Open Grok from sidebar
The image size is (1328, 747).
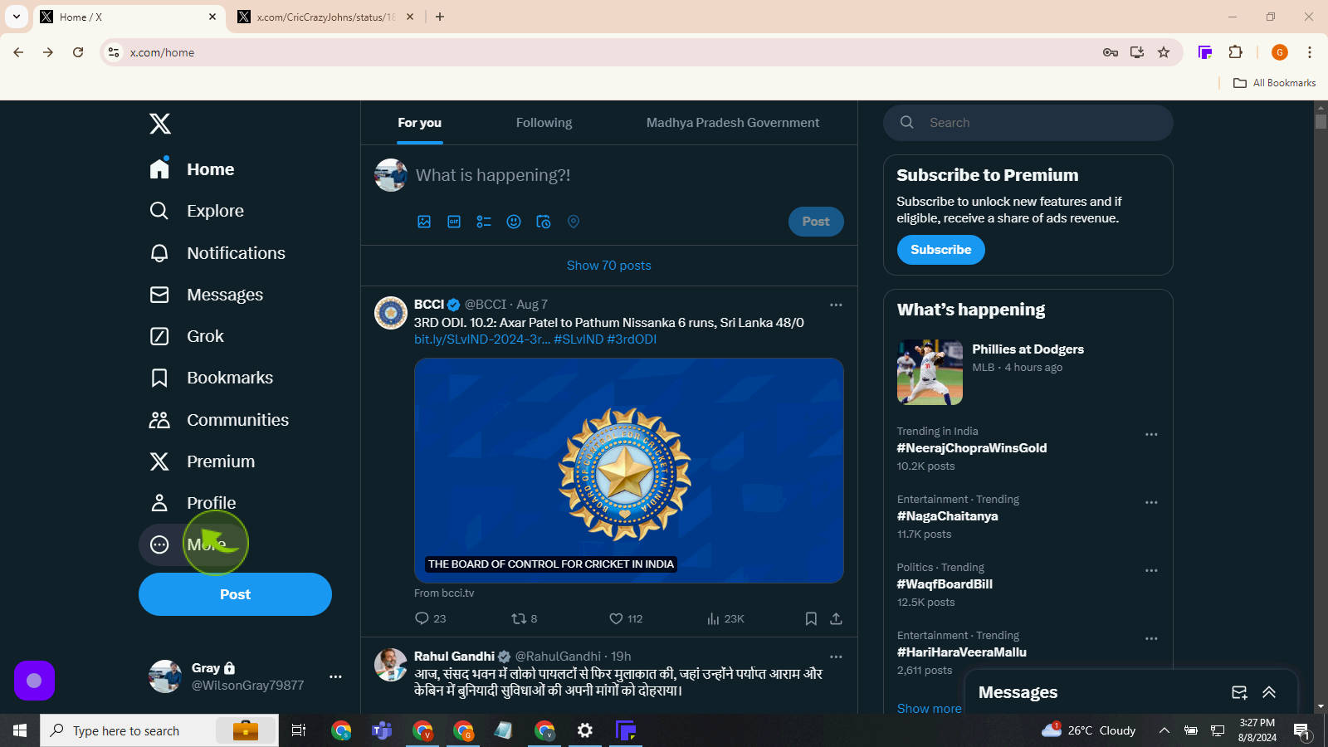(x=187, y=336)
